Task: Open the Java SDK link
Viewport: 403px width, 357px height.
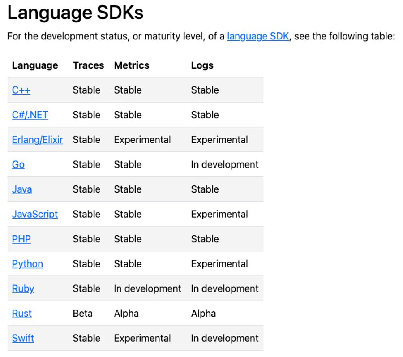Action: pos(22,189)
